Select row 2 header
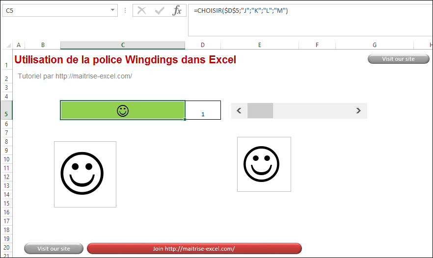 pos(6,77)
